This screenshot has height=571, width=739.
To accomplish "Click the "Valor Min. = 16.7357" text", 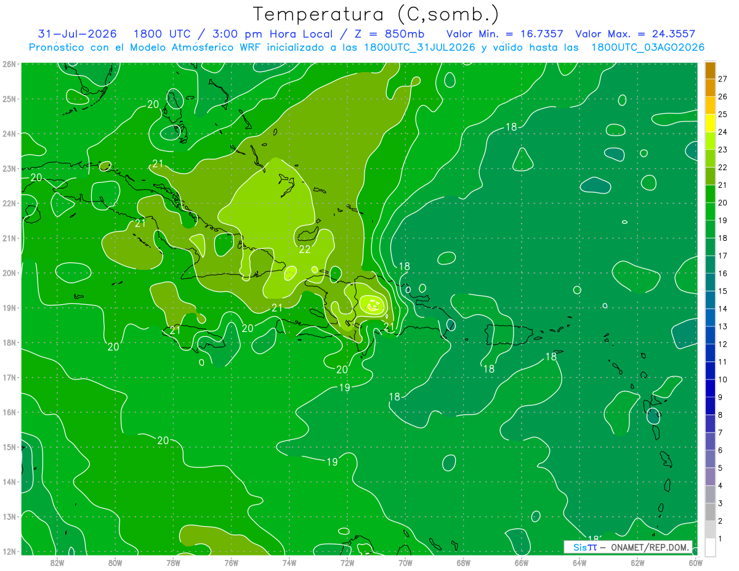I will (505, 34).
